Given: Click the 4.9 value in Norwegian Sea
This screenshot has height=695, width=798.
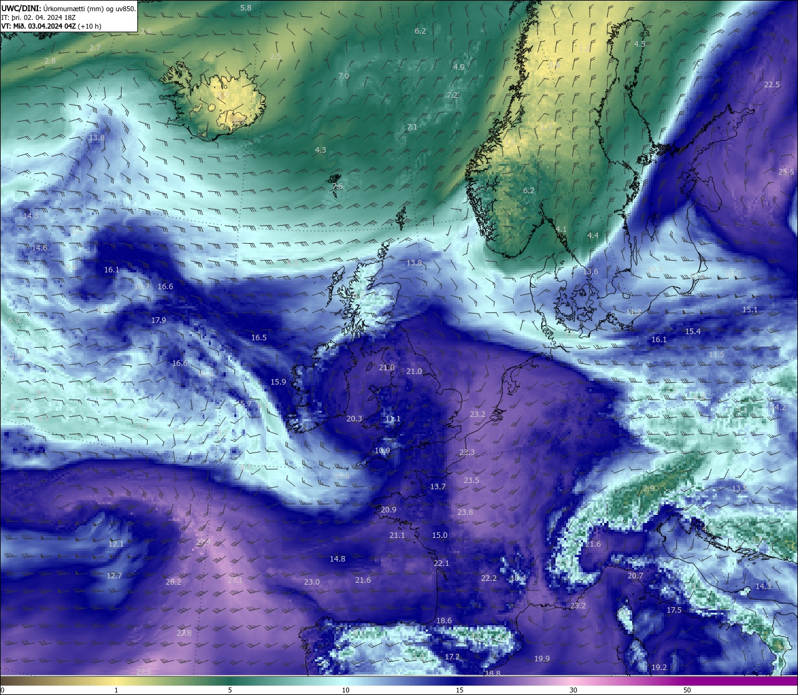Looking at the screenshot, I should (459, 67).
